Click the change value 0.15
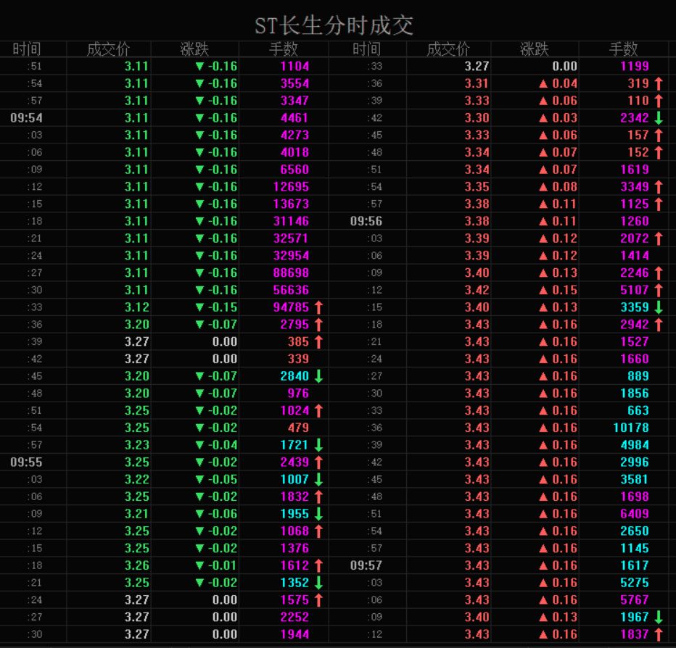 tap(565, 290)
